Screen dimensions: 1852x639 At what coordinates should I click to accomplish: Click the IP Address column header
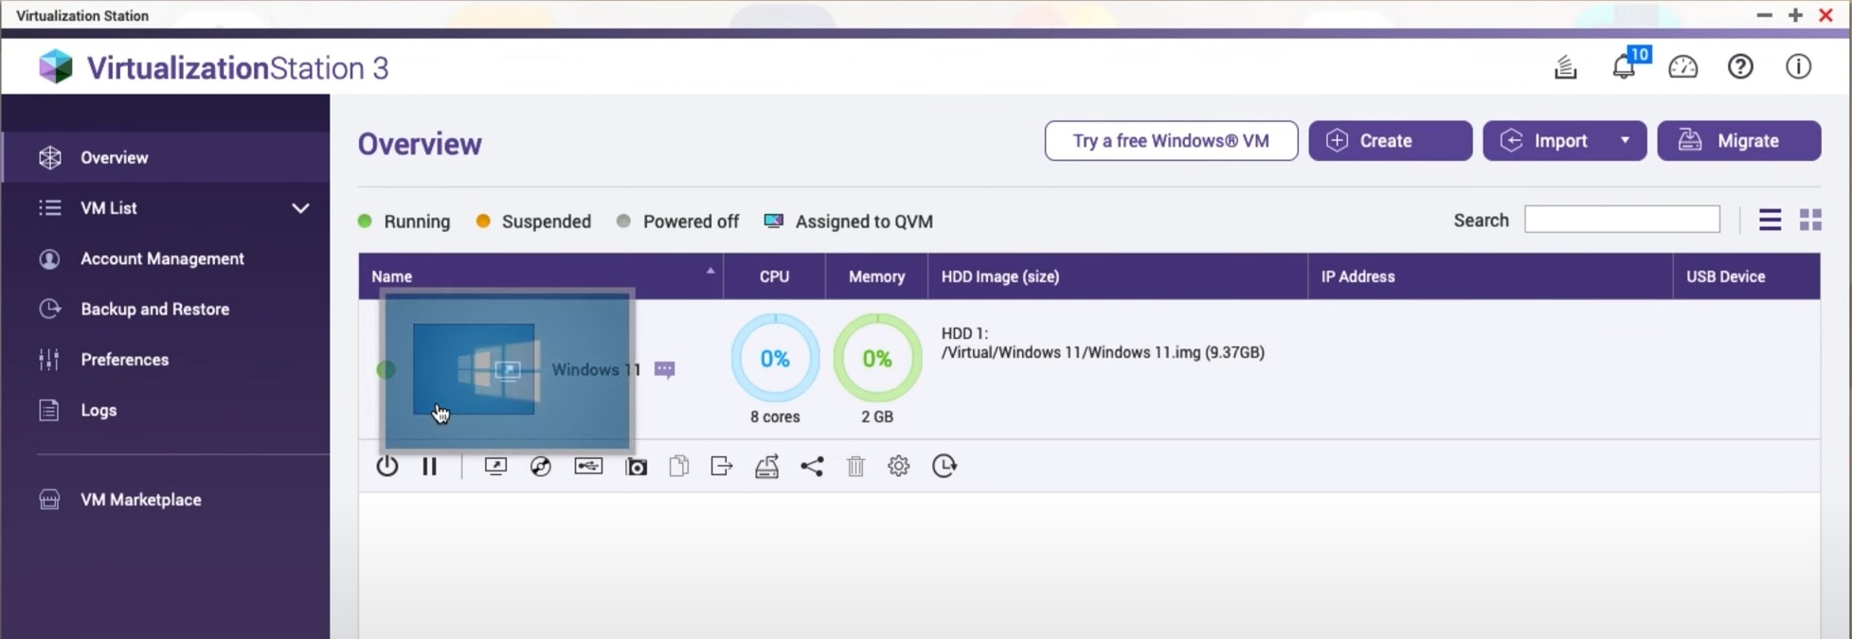point(1490,276)
